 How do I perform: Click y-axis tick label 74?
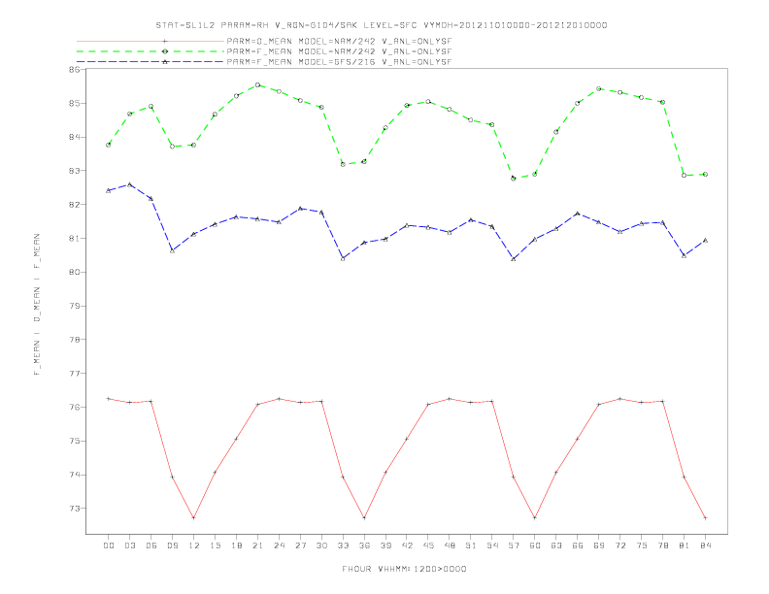pyautogui.click(x=75, y=475)
